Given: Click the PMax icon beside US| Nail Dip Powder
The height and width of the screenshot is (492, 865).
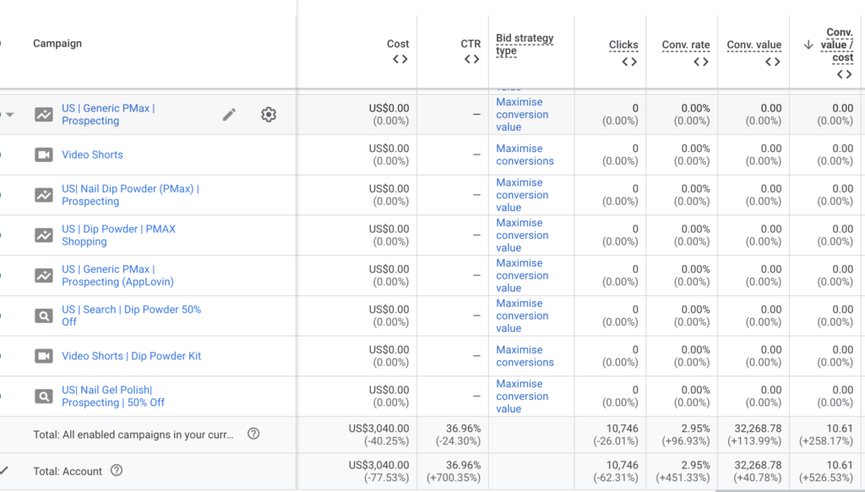Looking at the screenshot, I should (x=43, y=195).
